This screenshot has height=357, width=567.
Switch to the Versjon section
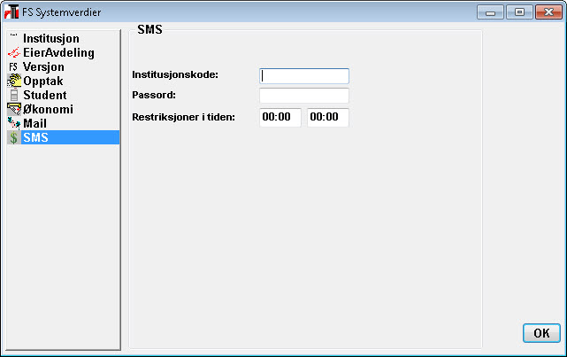(43, 66)
